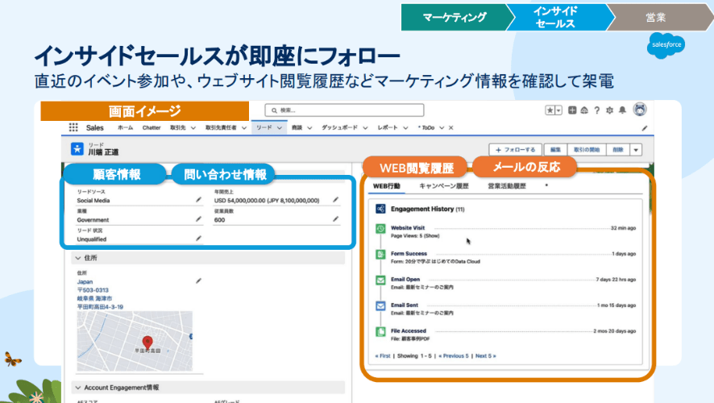Click the help question mark icon
Viewport: 714px width, 403px height.
tap(596, 110)
